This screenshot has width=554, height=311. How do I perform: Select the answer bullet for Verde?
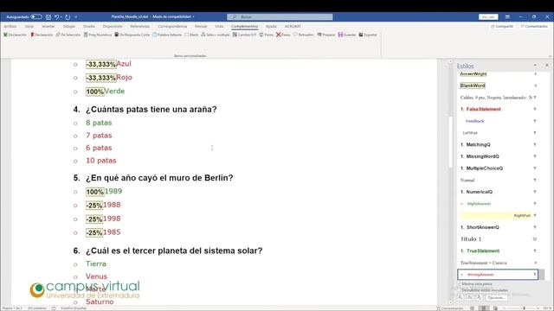pyautogui.click(x=75, y=92)
